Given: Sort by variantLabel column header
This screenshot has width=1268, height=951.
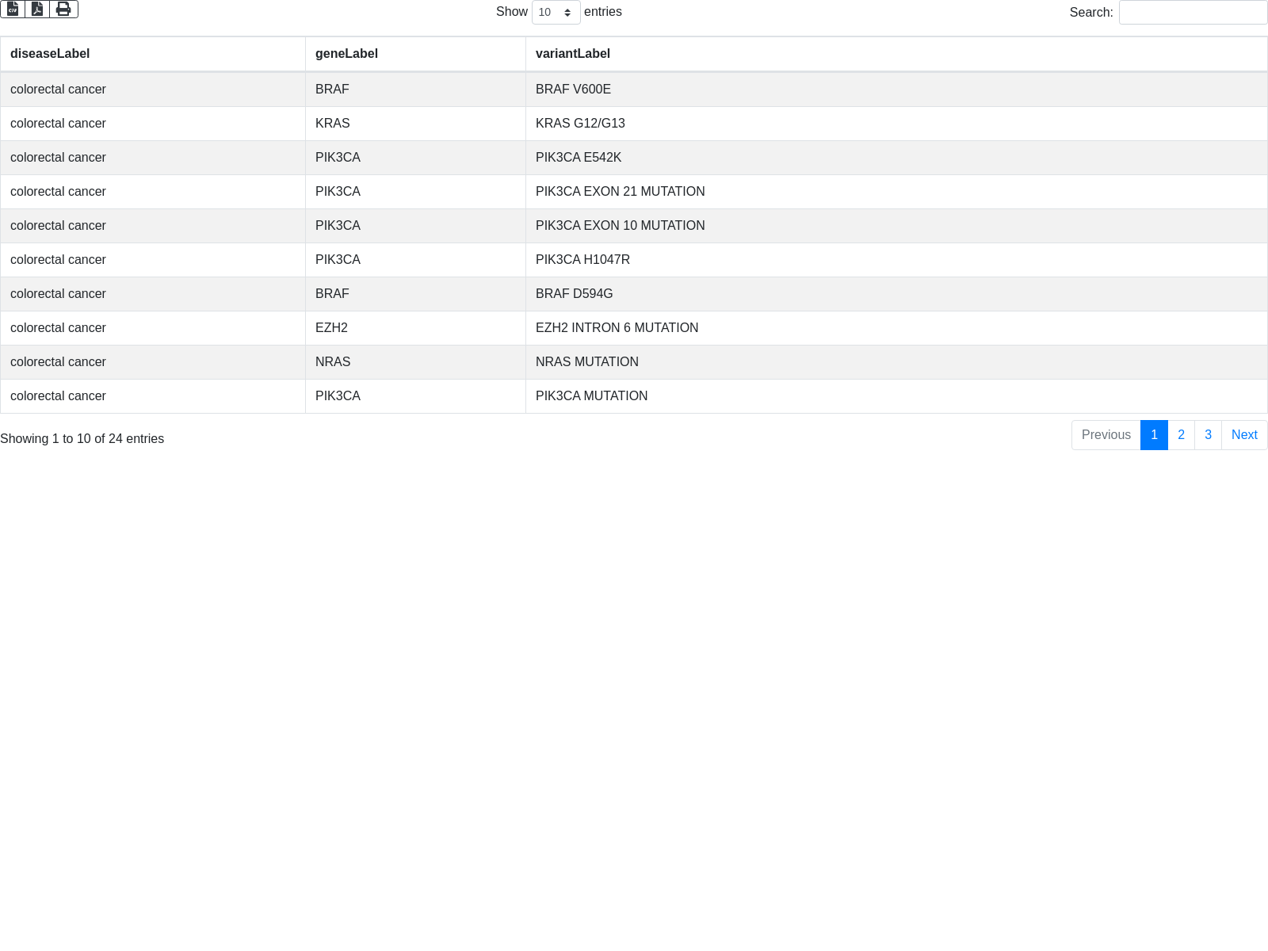Looking at the screenshot, I should pos(896,54).
